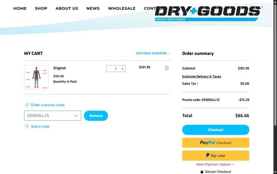Expand More Payment Options

click(x=215, y=165)
